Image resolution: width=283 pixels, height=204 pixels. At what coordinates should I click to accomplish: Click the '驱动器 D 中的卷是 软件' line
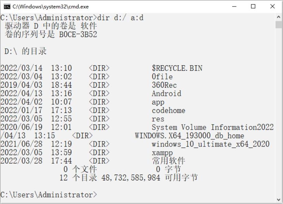pyautogui.click(x=51, y=26)
